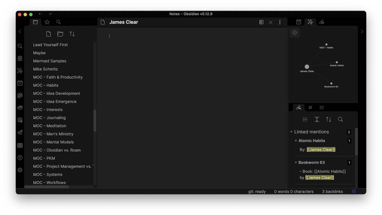Click the 3 backlinks status bar item
Viewport: 382px width, 215px height.
click(332, 192)
